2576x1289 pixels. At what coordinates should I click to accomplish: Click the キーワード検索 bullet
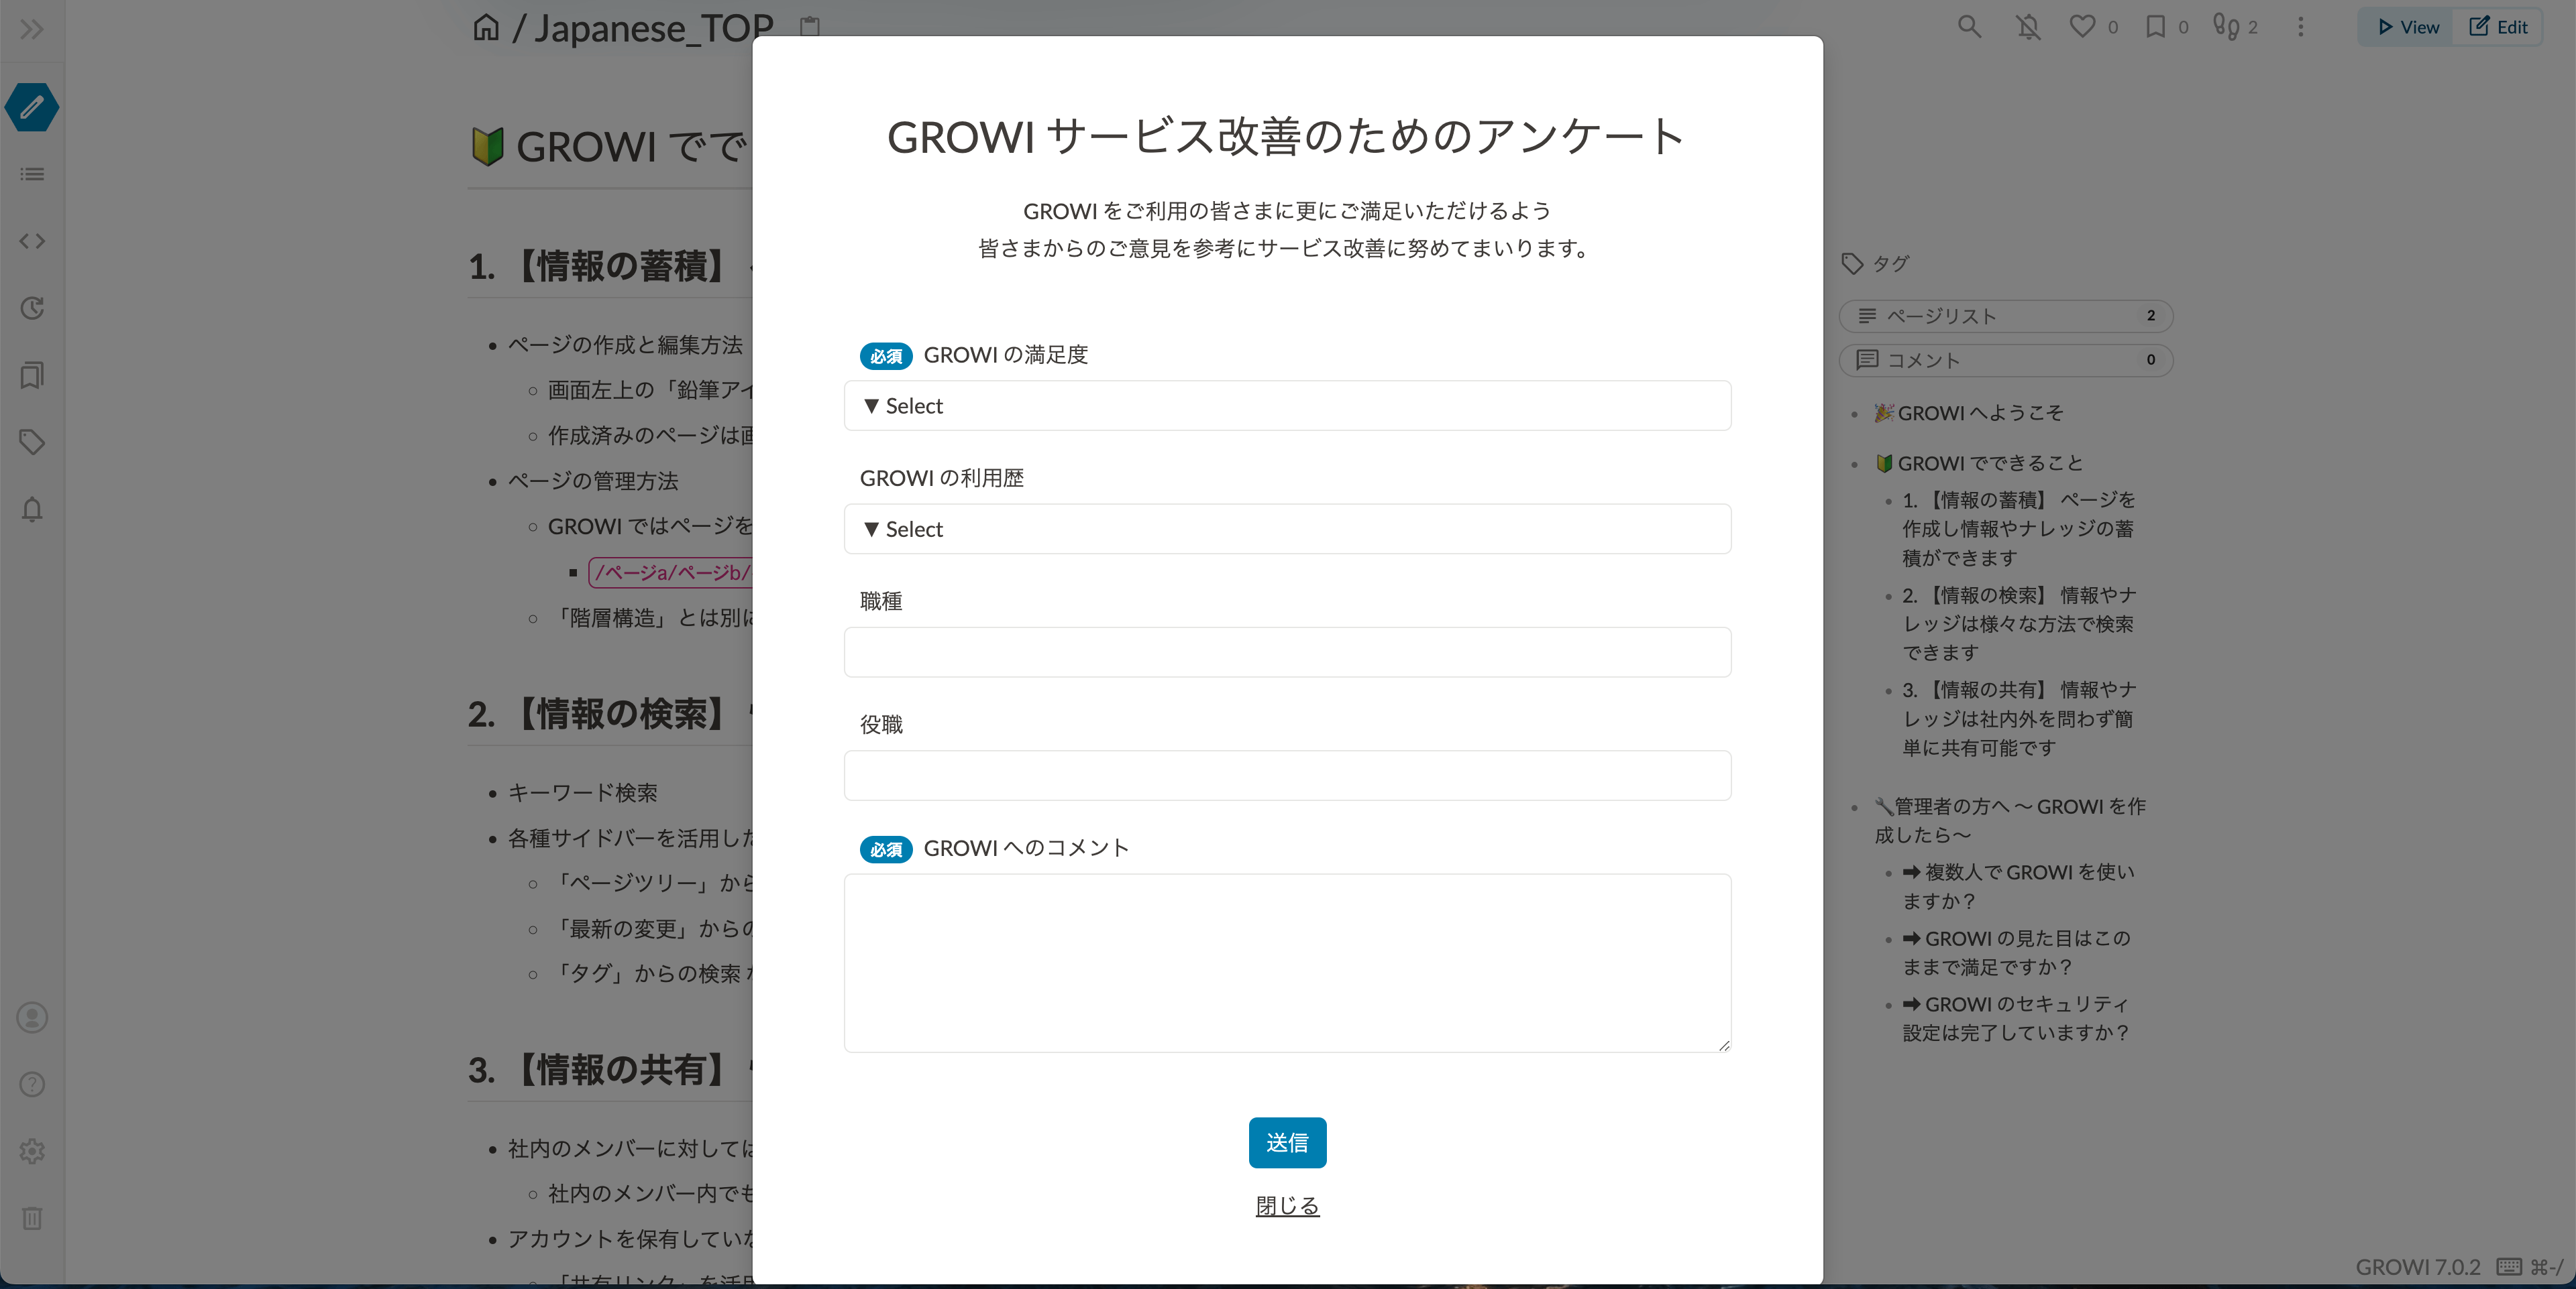583,792
